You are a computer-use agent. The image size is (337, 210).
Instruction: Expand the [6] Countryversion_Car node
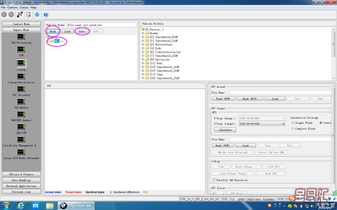[x=143, y=52]
